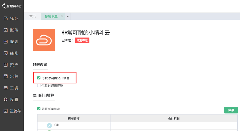Switch to the 首页 tab
This screenshot has width=240, height=131.
[32, 16]
